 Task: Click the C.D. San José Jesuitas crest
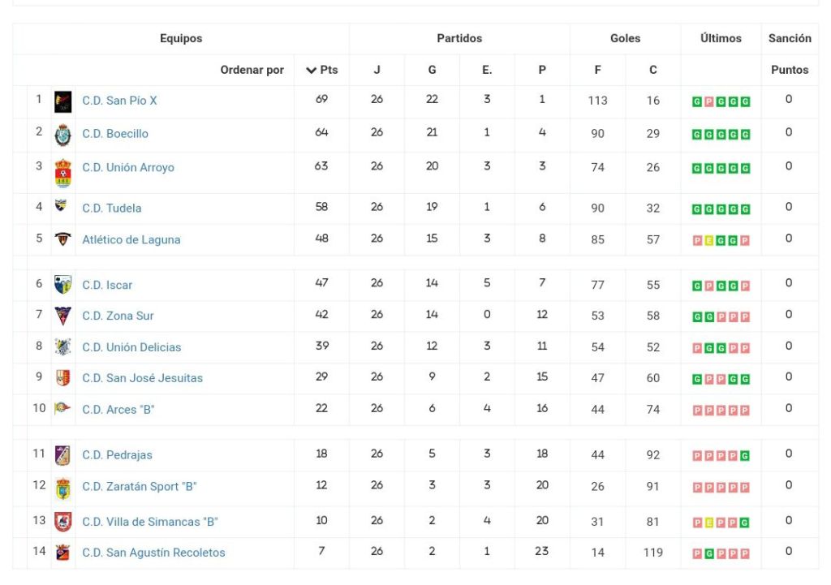62,378
